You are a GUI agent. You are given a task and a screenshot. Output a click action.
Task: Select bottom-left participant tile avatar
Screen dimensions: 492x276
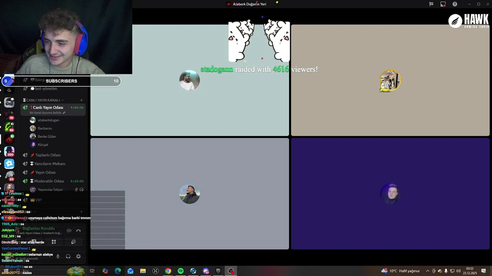pyautogui.click(x=189, y=194)
